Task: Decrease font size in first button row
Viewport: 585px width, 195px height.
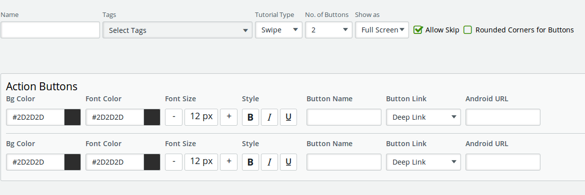Action: tap(174, 117)
